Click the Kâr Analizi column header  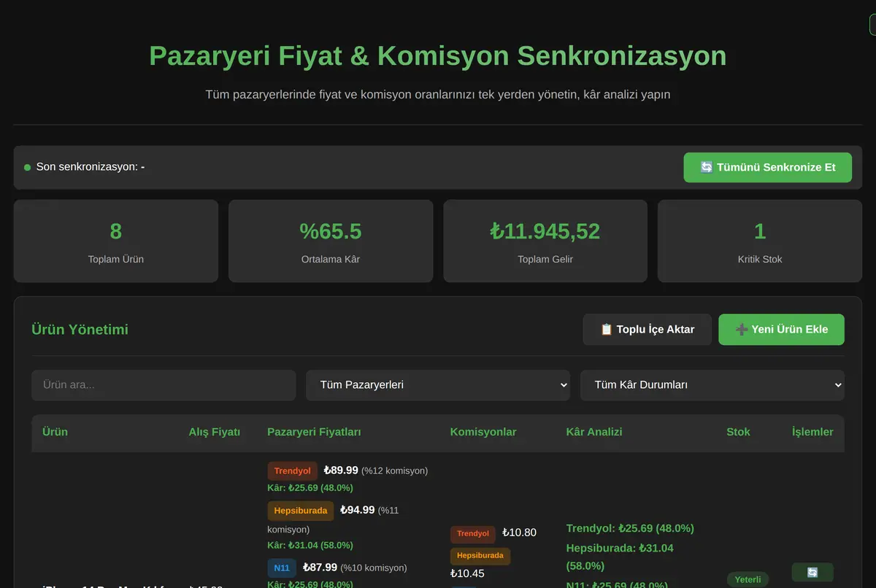(594, 432)
